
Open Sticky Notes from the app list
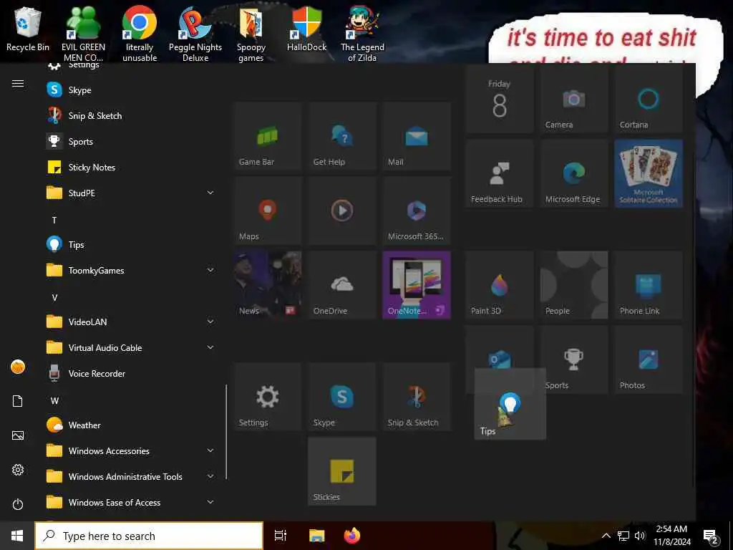130,167
